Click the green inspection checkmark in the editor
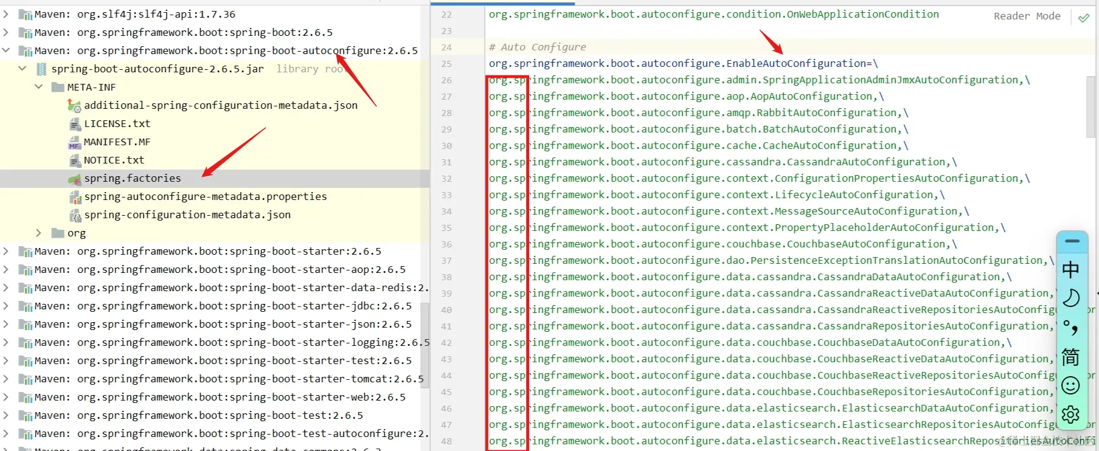1099x451 pixels. (x=1084, y=18)
